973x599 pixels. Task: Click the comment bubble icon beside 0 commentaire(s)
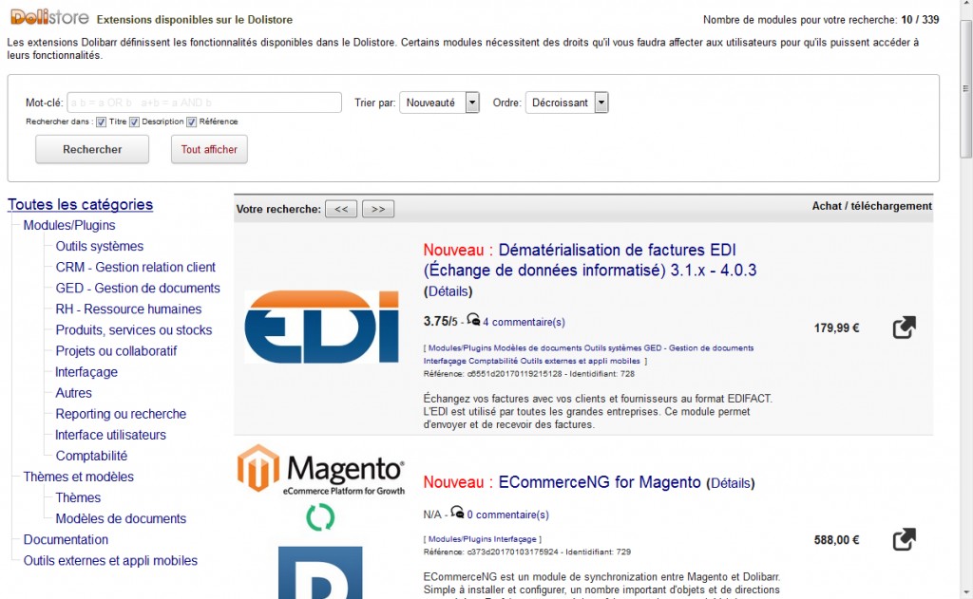[x=457, y=513]
